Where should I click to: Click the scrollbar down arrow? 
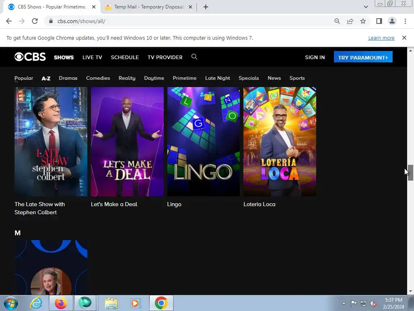tap(410, 292)
